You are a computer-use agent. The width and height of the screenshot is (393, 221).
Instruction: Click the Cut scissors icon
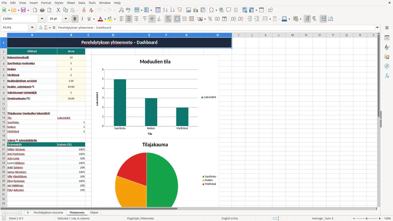[x=58, y=10]
